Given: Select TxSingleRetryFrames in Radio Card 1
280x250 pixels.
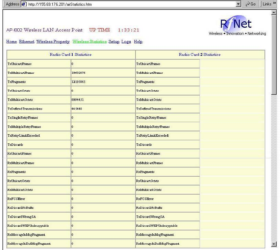Looking at the screenshot, I should 23,118.
